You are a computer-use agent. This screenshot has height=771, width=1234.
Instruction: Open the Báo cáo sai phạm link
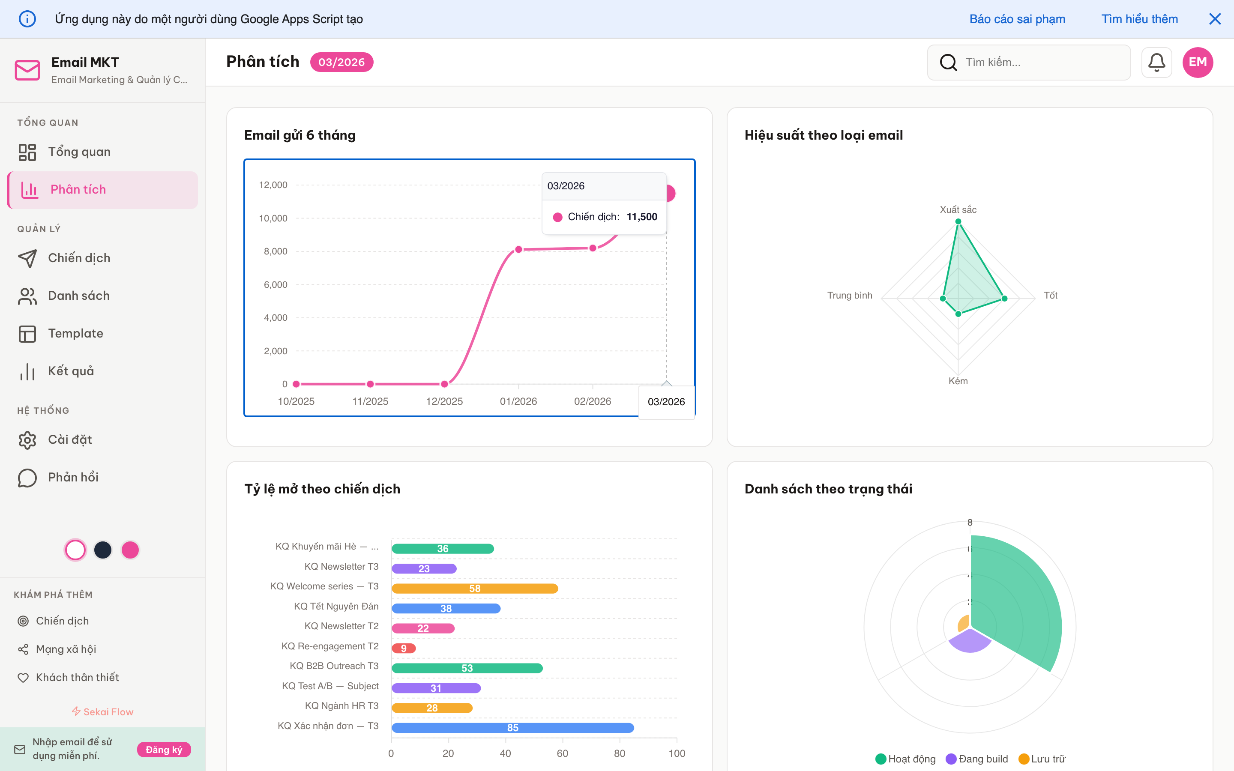click(1018, 19)
